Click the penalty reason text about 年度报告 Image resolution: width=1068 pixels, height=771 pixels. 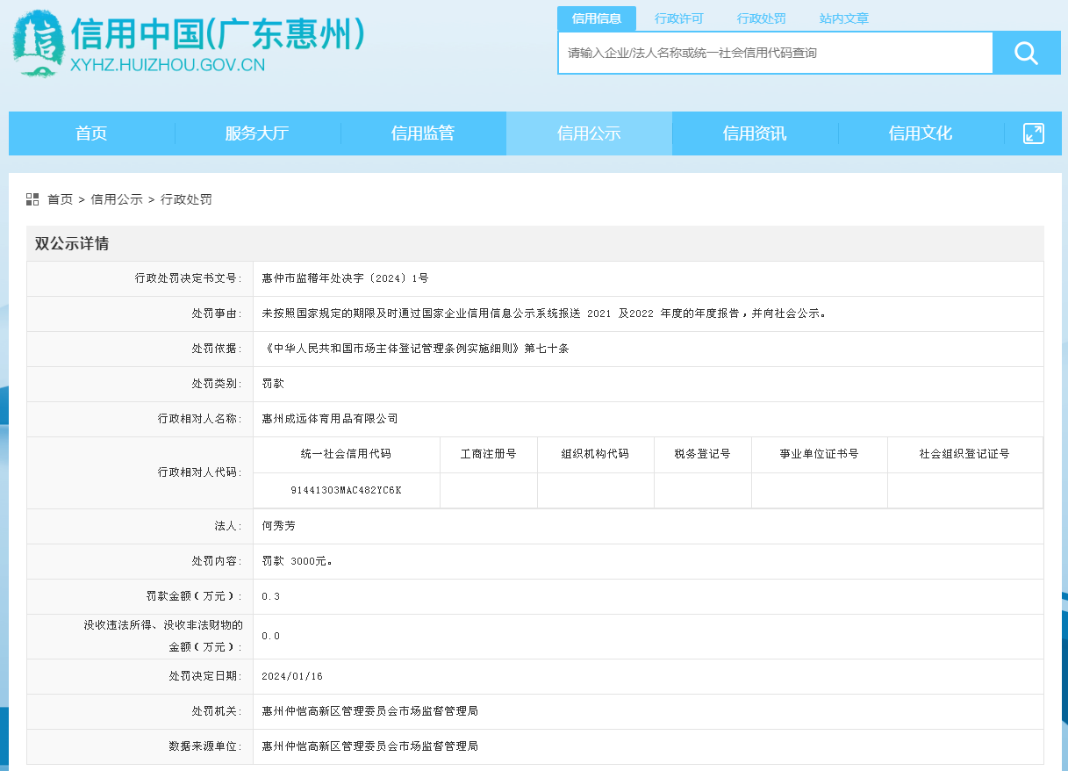tap(544, 313)
